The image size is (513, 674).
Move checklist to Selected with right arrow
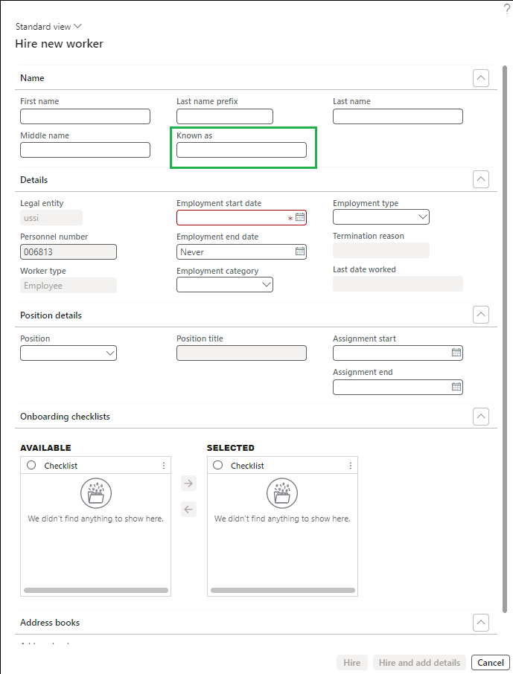(x=189, y=484)
